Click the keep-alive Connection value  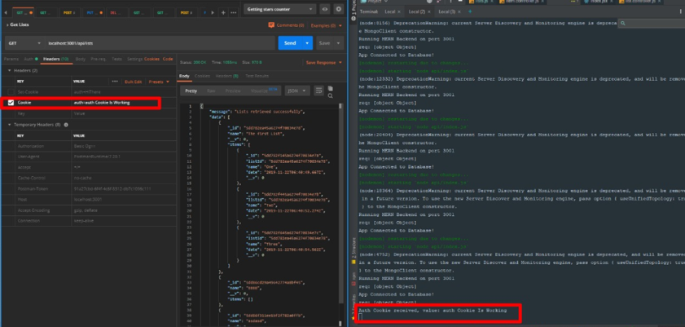coord(83,221)
